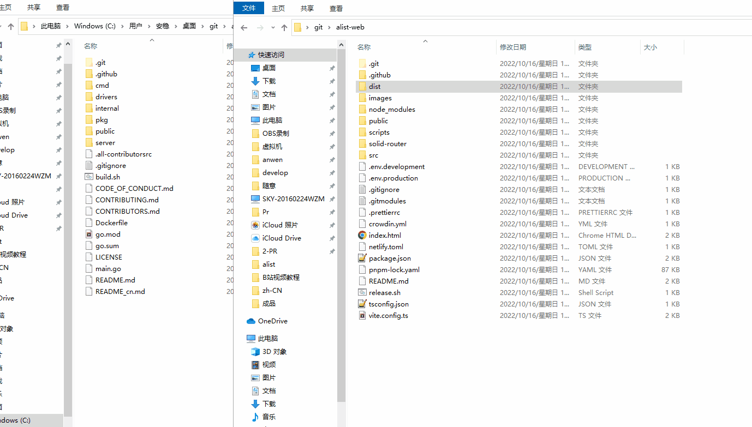
Task: Open the recent locations dropdown arrow
Action: (272, 28)
